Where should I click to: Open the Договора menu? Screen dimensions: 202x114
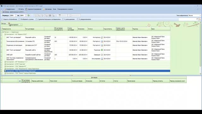click(47, 9)
